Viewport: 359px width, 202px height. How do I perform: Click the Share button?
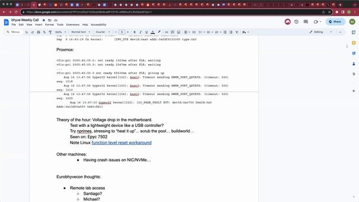(x=335, y=22)
